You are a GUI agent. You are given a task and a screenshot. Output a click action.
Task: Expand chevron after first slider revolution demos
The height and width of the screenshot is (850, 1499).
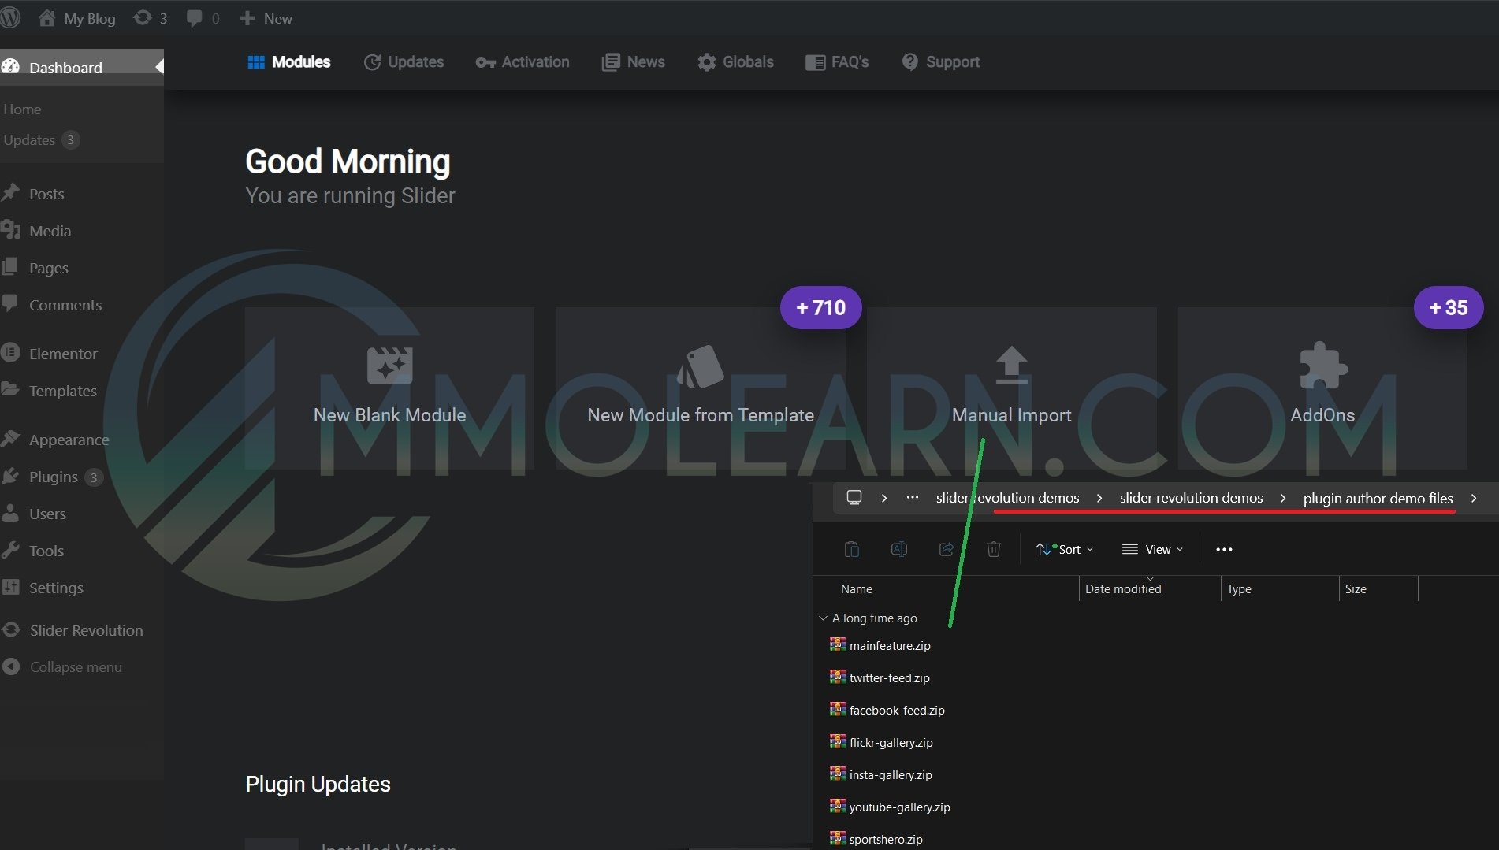[1099, 498]
